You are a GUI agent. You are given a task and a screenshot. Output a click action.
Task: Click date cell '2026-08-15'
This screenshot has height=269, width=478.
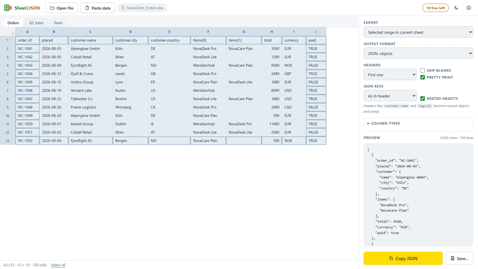click(x=54, y=82)
